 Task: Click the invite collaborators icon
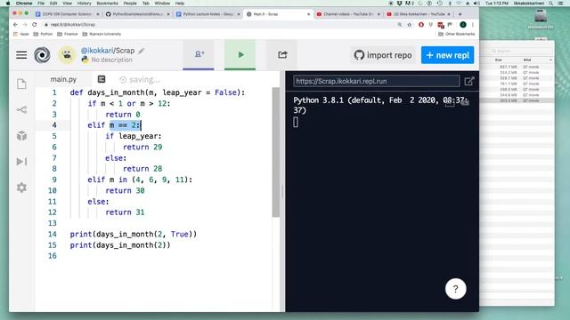199,54
